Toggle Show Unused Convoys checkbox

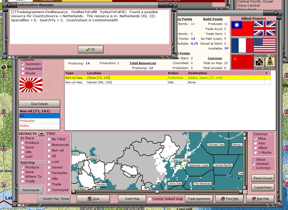pos(253,164)
